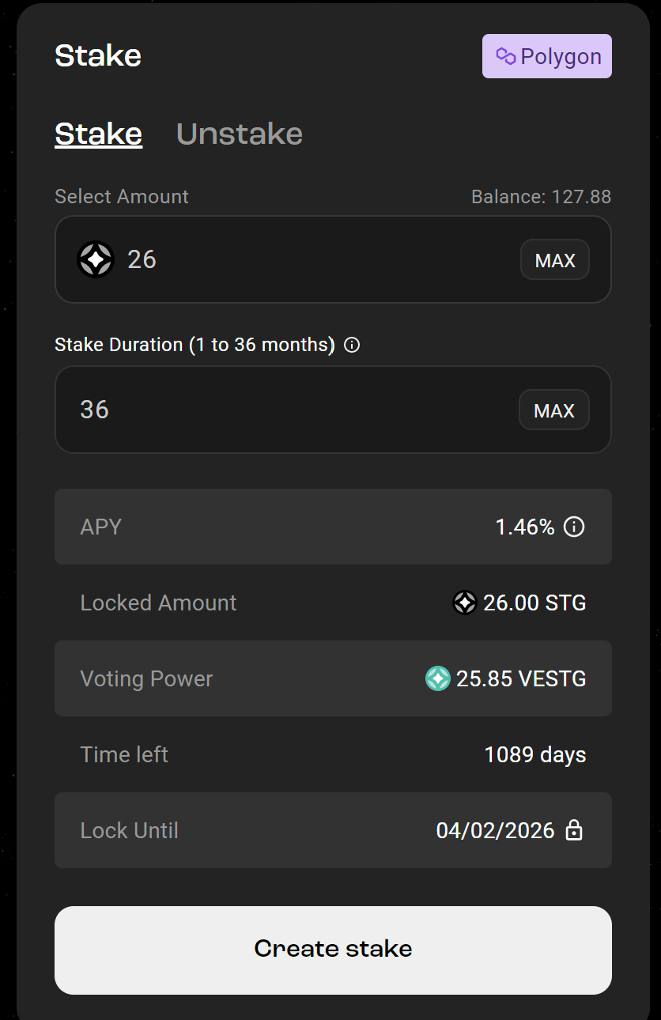Switch to the Unstake tab
This screenshot has width=661, height=1020.
point(240,134)
